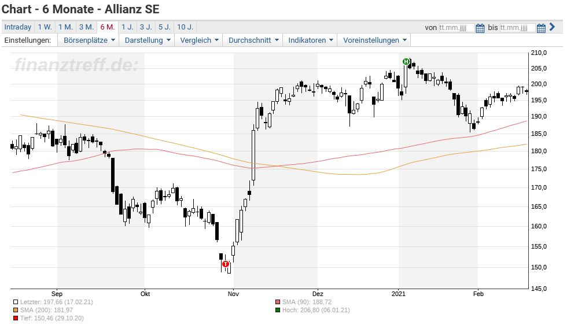Click the 'Dez' x-axis label
The image size is (567, 325).
point(318,294)
